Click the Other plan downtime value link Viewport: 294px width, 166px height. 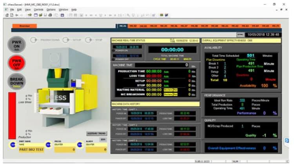[x=225, y=76]
